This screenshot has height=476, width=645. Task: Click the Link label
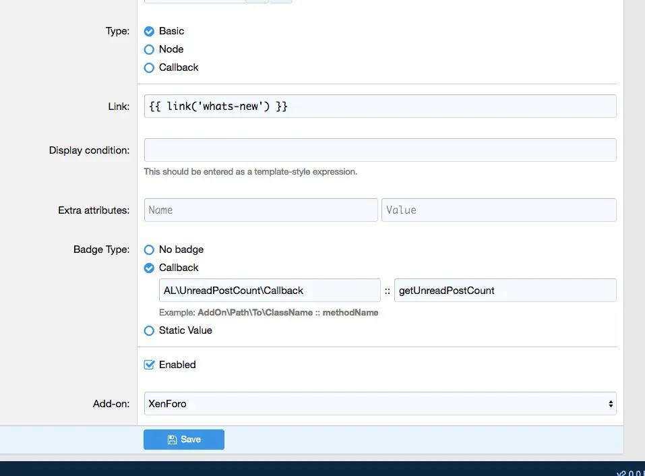click(x=119, y=107)
